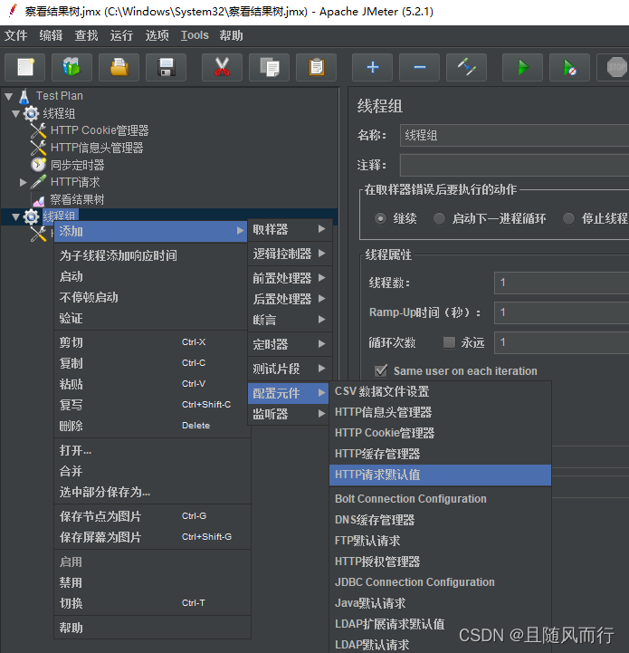Image resolution: width=629 pixels, height=653 pixels.
Task: Open the 监听器 submenu
Action: pos(290,414)
